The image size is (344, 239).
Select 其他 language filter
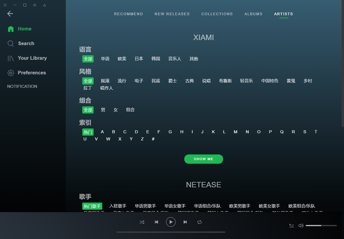194,59
